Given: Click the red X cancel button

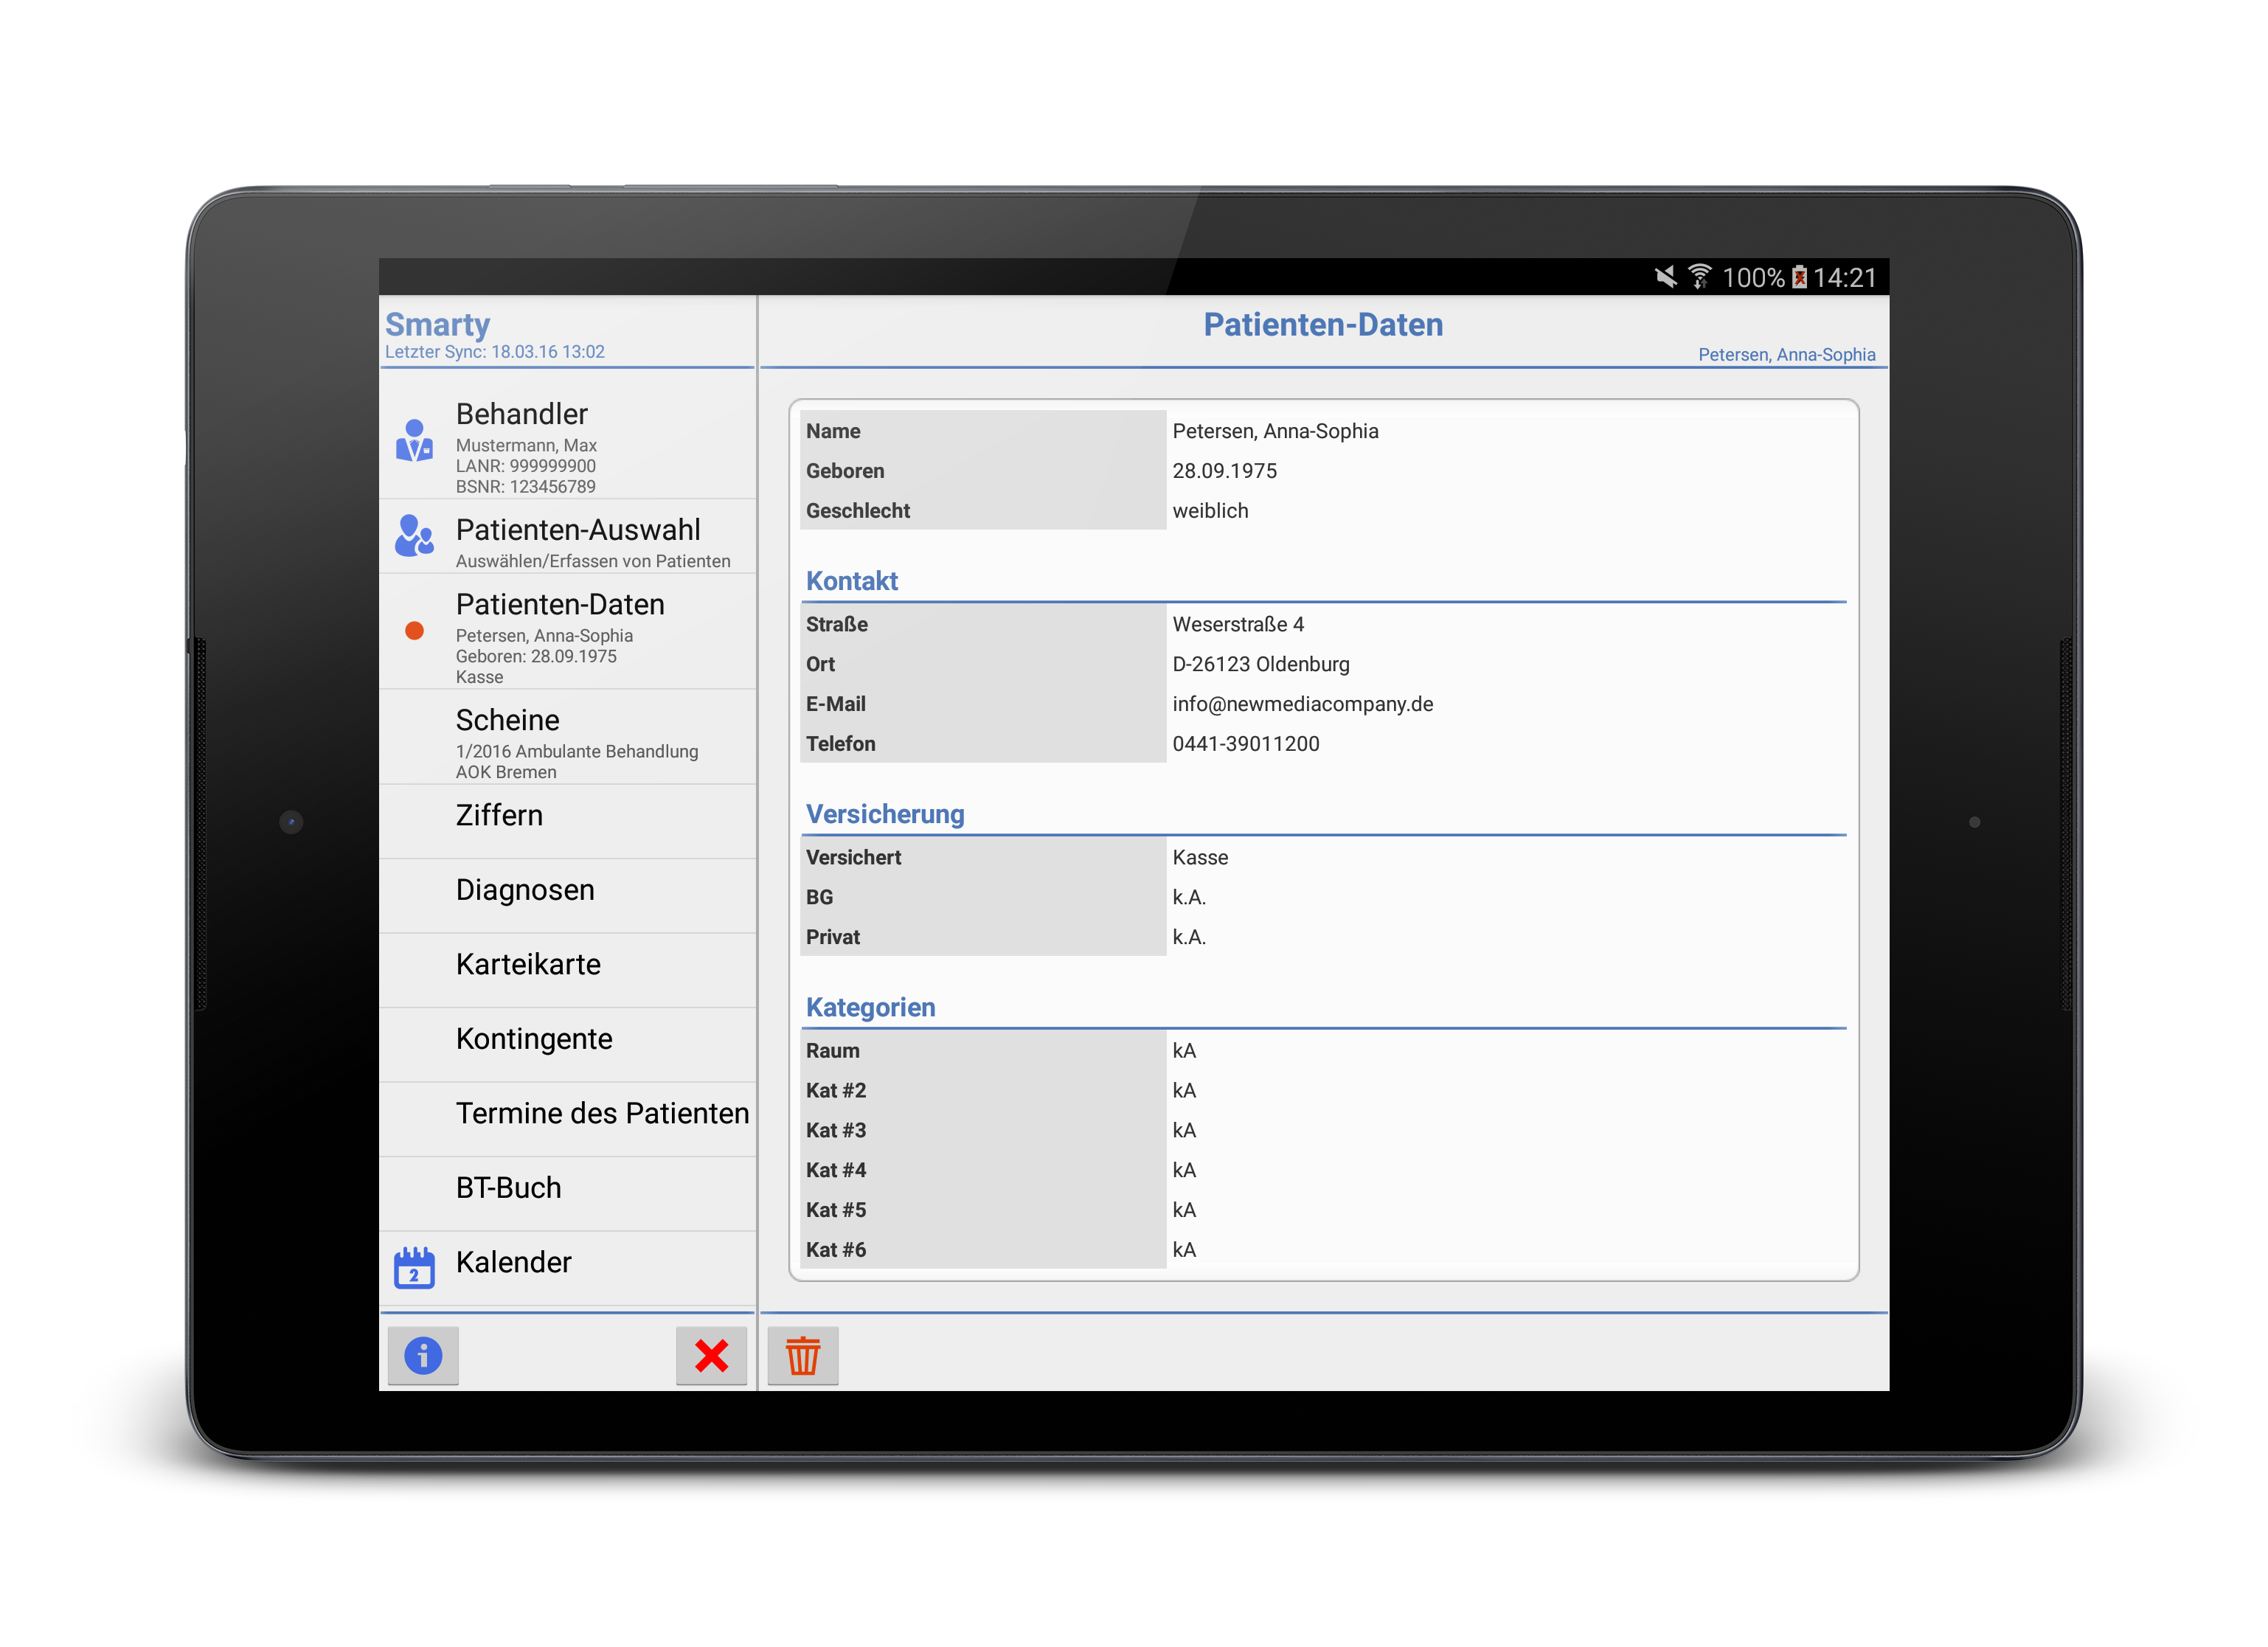Looking at the screenshot, I should coord(711,1355).
